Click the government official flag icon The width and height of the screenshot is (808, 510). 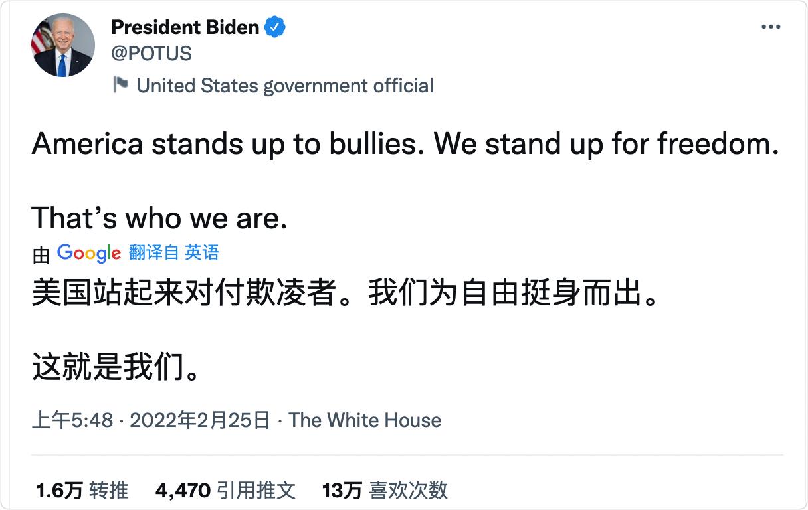(x=120, y=85)
